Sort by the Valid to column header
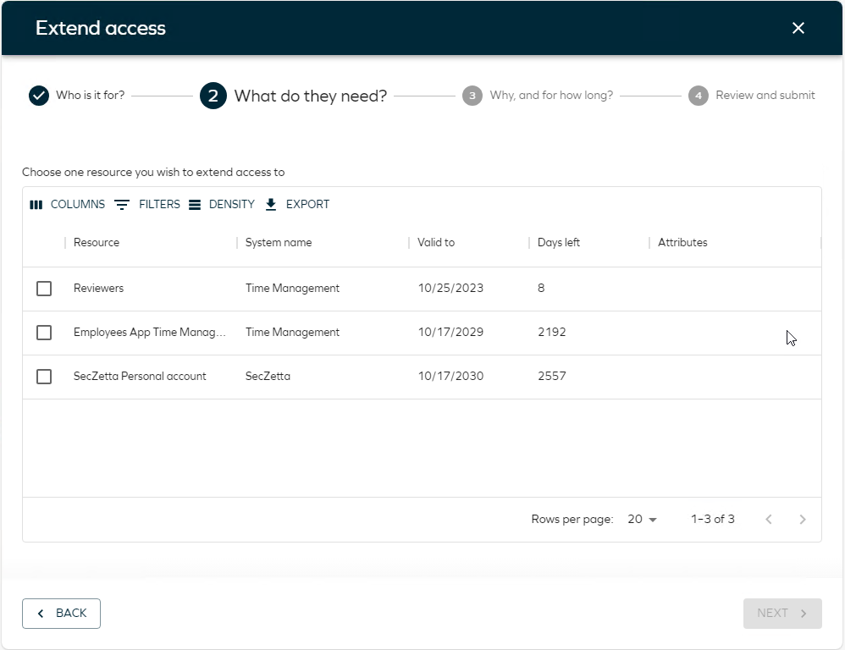Screen dimensions: 845x650 (x=436, y=242)
